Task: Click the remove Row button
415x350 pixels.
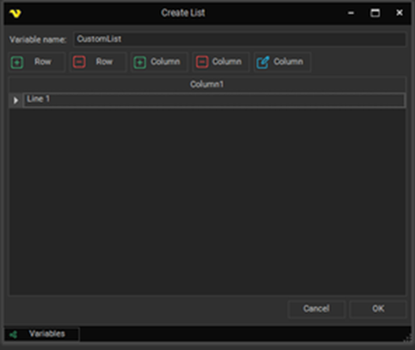Action: coord(98,62)
